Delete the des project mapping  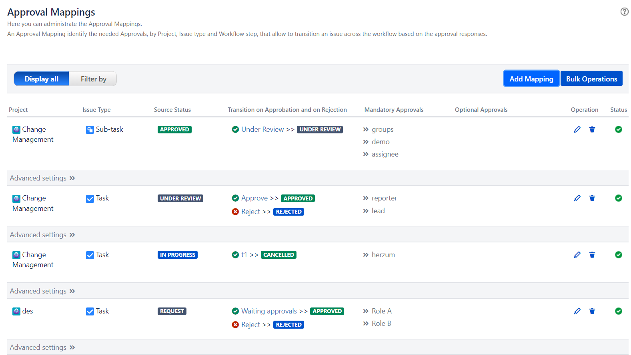click(592, 311)
